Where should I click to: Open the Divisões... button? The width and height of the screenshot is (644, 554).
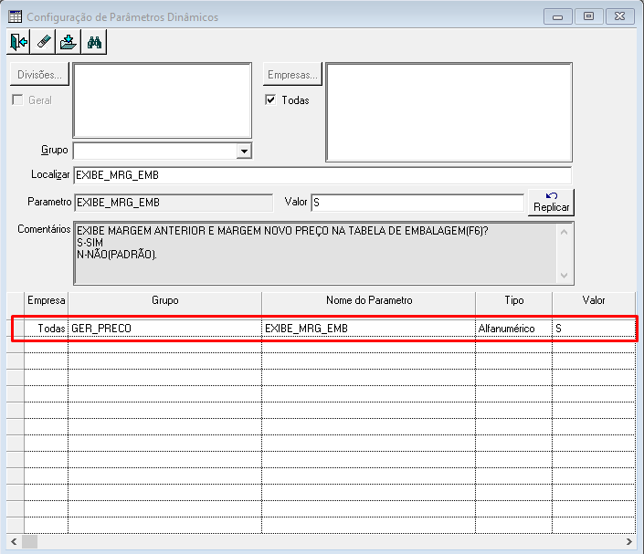pos(39,75)
